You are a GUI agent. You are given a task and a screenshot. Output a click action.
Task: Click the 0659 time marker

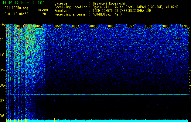click(x=167, y=26)
